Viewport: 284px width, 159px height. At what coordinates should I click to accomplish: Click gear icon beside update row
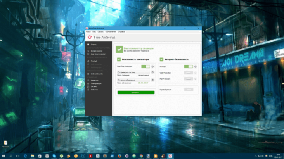point(153,80)
